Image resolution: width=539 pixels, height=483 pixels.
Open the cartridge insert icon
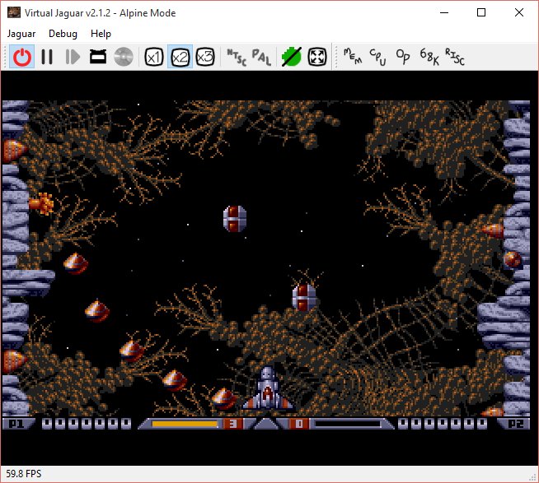(98, 57)
